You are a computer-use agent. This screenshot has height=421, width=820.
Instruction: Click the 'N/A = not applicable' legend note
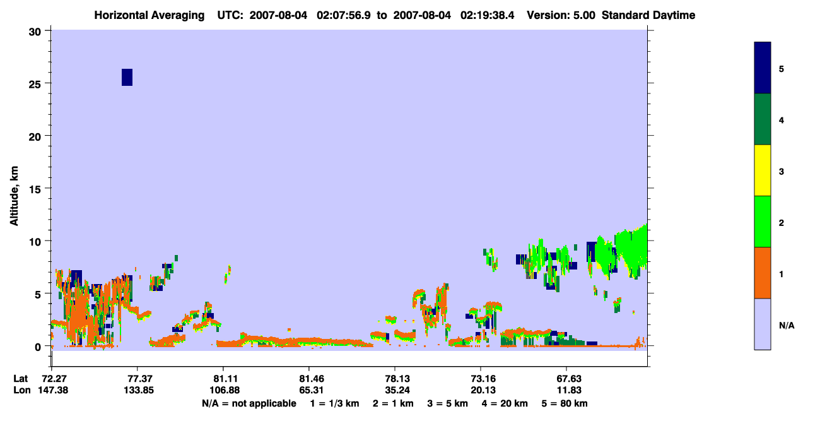pyautogui.click(x=249, y=404)
